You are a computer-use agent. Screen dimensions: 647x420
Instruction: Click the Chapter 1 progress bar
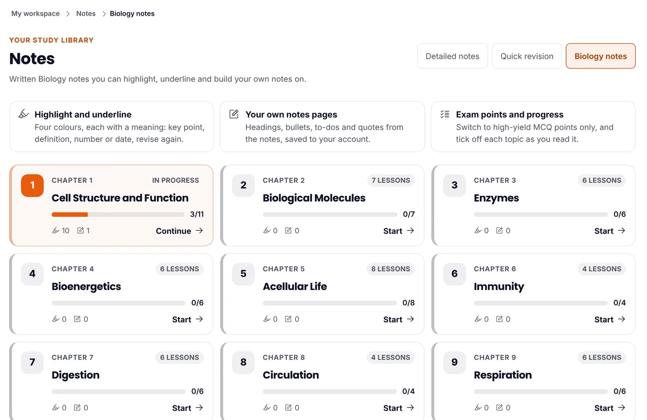coord(119,215)
